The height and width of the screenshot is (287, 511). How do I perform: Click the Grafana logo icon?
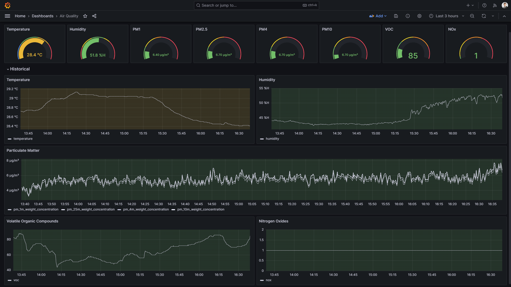(x=8, y=5)
